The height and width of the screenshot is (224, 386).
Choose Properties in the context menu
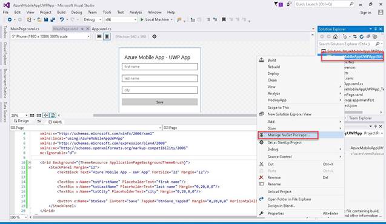click(x=301, y=214)
